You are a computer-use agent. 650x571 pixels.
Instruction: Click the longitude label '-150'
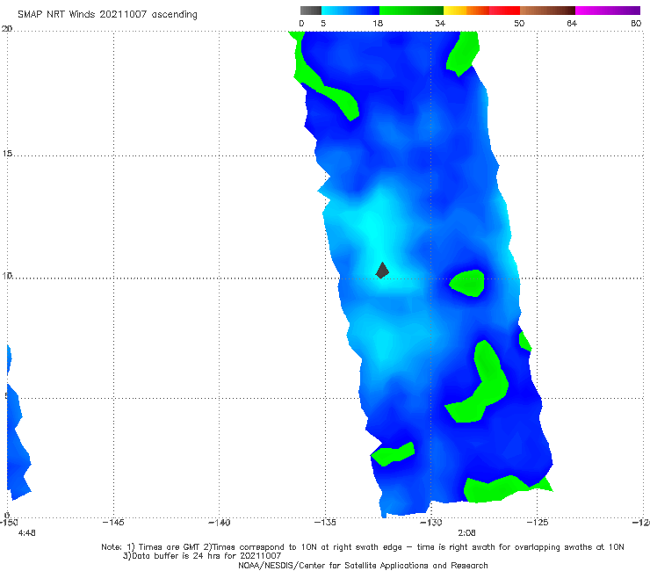(x=8, y=523)
